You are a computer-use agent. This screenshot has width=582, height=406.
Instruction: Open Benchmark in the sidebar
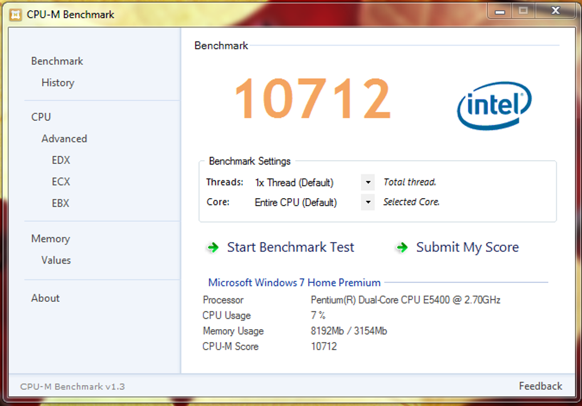coord(57,61)
